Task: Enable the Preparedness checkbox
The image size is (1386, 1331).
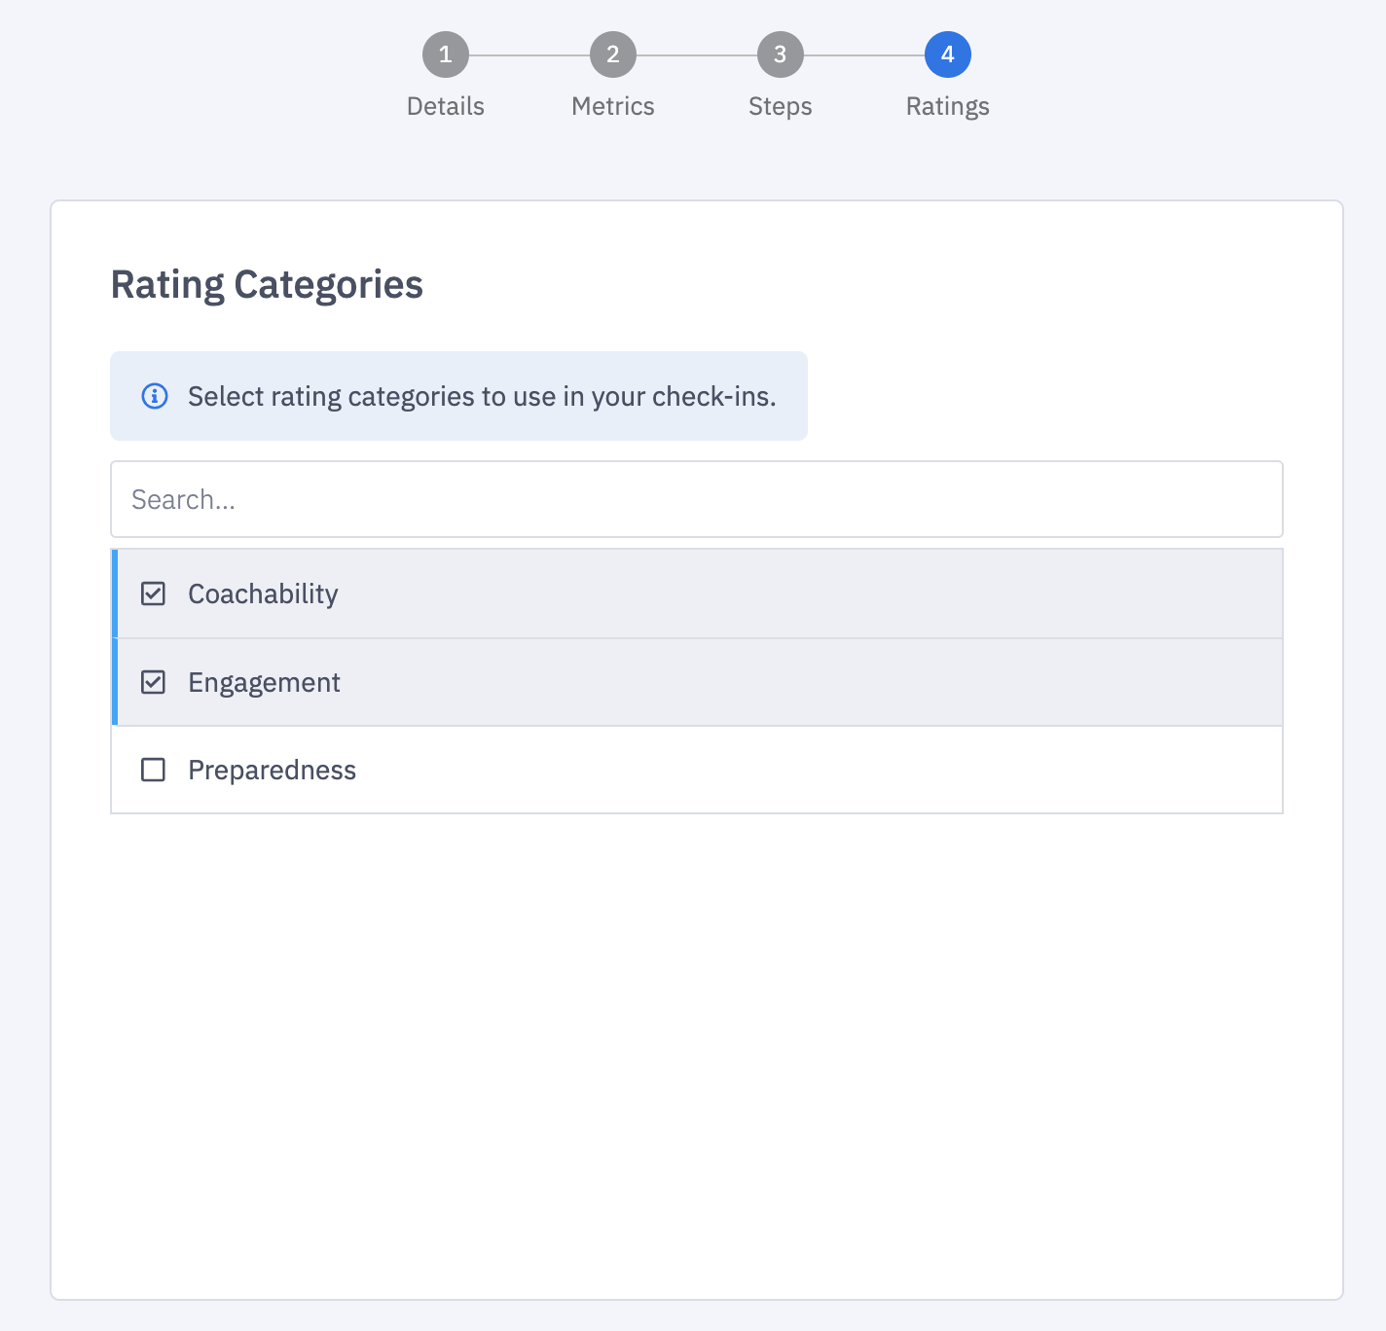Action: click(x=154, y=770)
